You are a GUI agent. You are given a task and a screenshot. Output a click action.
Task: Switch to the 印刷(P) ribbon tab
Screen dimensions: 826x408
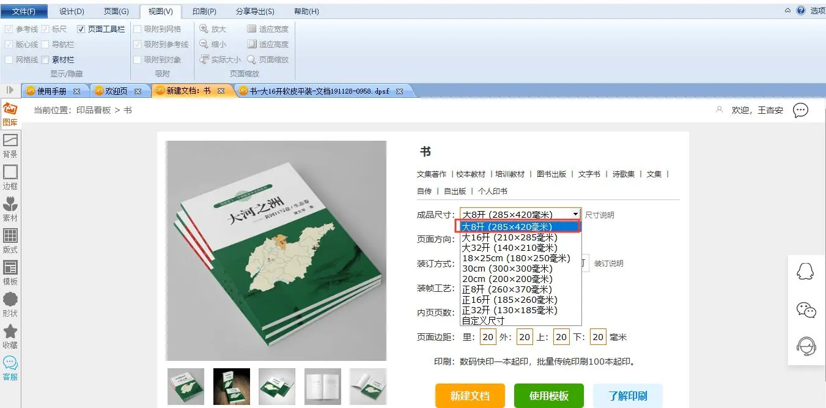point(204,11)
